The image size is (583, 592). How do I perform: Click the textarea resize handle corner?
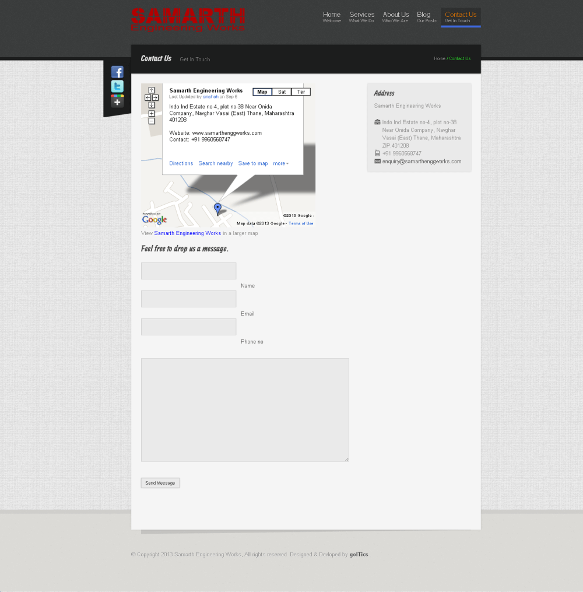(347, 460)
